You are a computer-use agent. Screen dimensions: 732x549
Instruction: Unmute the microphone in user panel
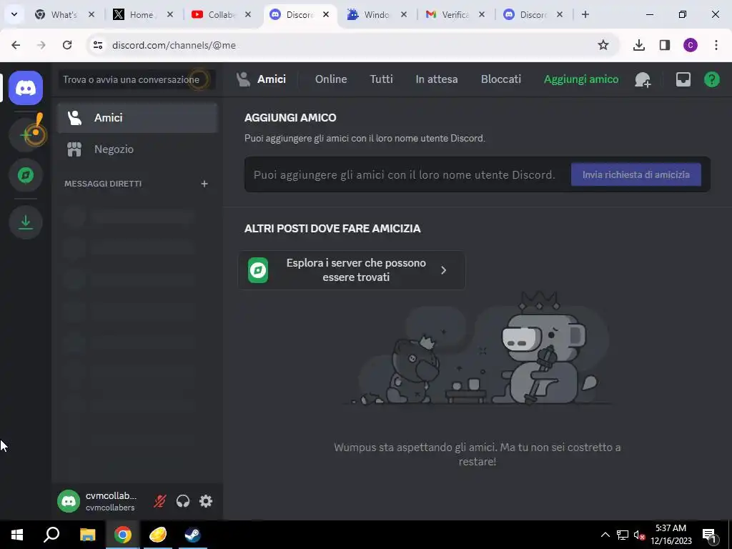tap(160, 501)
